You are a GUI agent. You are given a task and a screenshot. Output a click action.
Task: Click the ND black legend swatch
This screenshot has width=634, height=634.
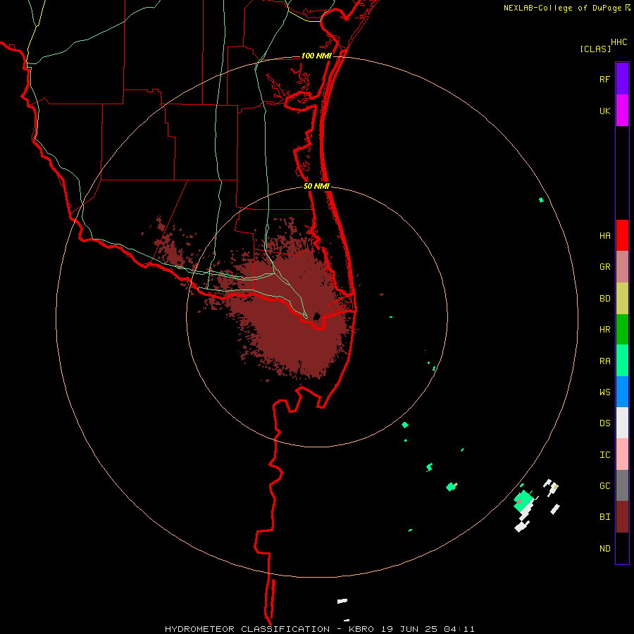click(x=622, y=548)
